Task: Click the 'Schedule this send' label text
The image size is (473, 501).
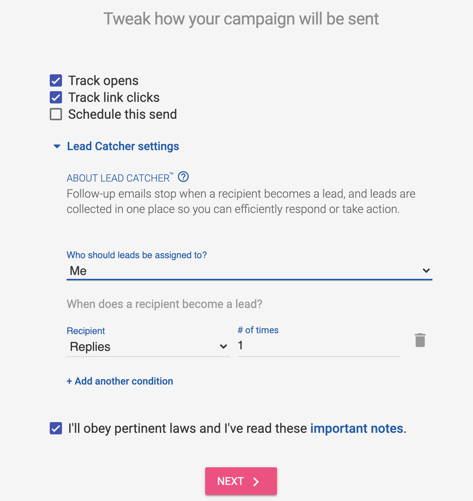Action: point(122,115)
